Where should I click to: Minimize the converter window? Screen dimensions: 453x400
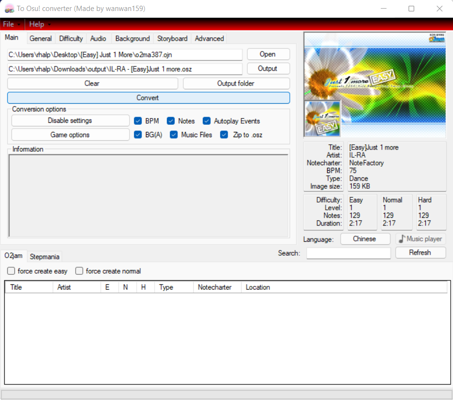(384, 9)
